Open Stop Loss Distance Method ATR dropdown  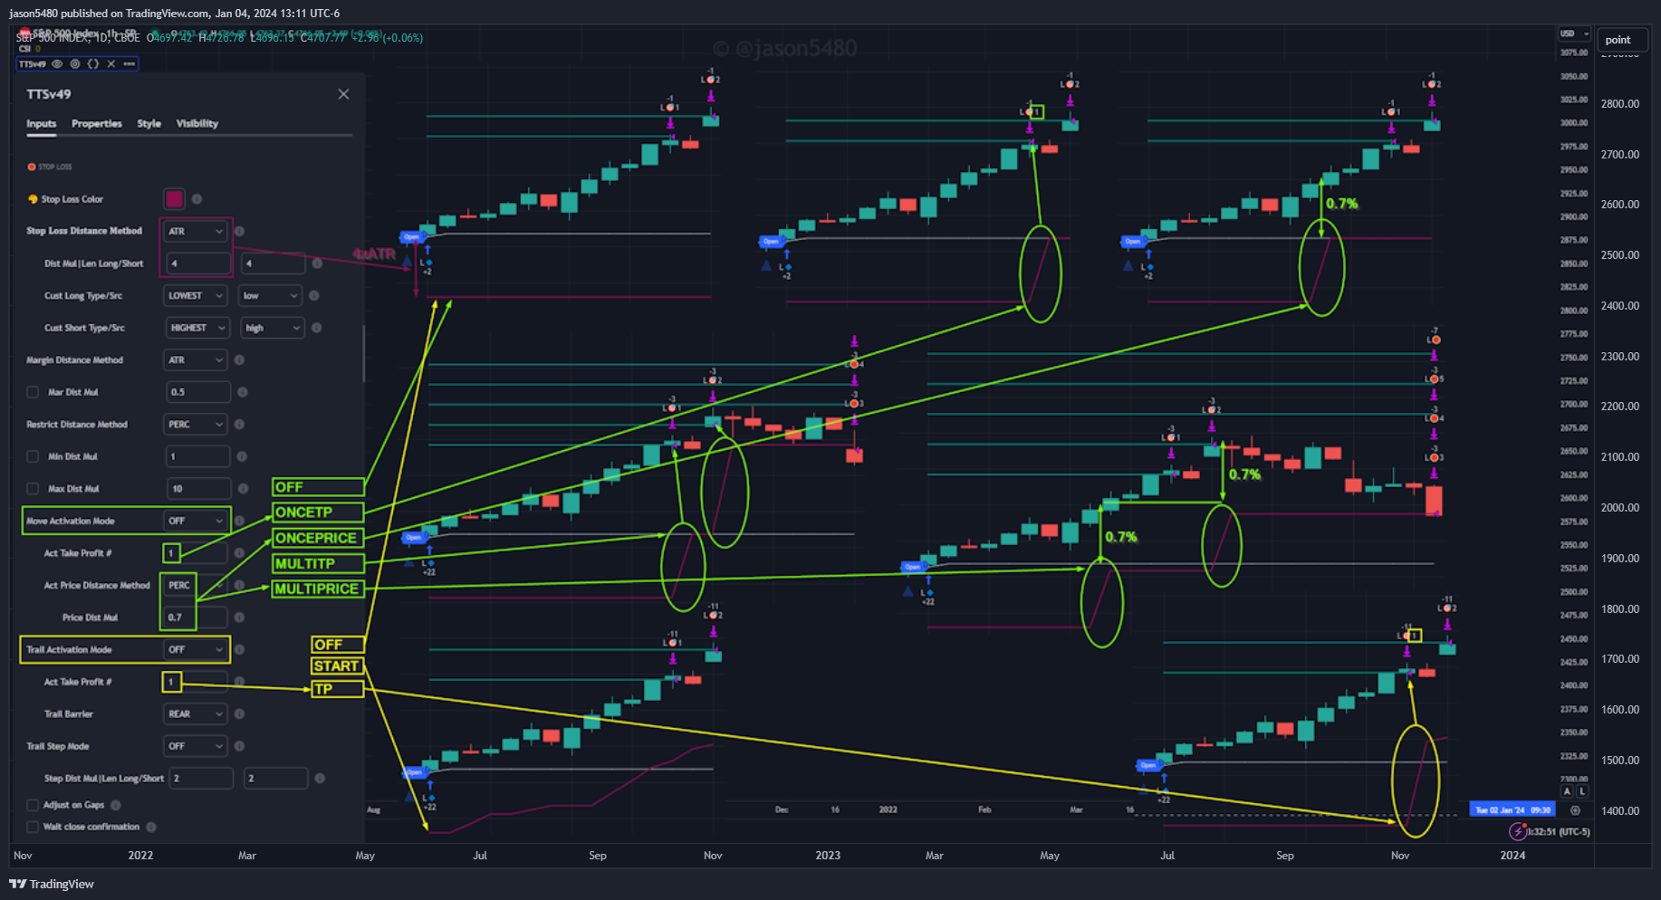(196, 231)
